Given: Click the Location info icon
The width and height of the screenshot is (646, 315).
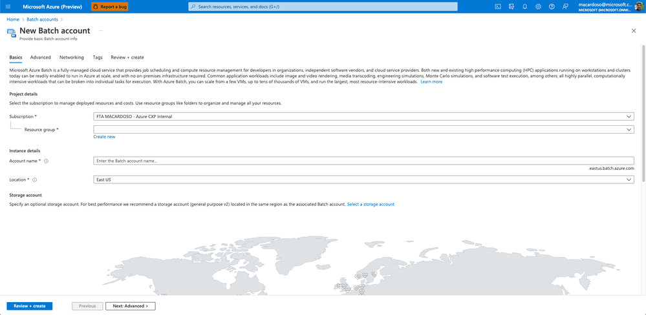Looking at the screenshot, I should [35, 179].
